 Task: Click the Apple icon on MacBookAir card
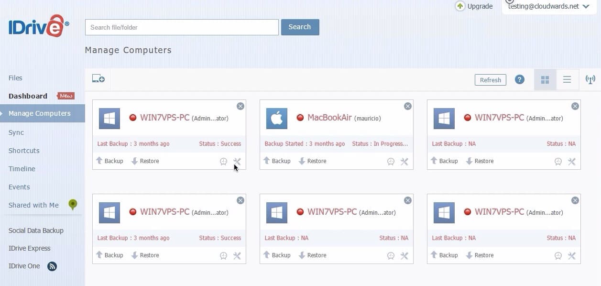click(x=277, y=118)
